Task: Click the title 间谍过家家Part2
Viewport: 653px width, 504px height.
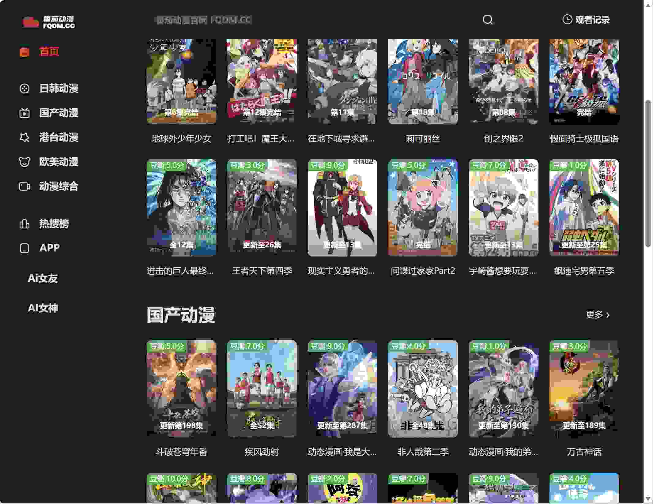Action: [423, 271]
